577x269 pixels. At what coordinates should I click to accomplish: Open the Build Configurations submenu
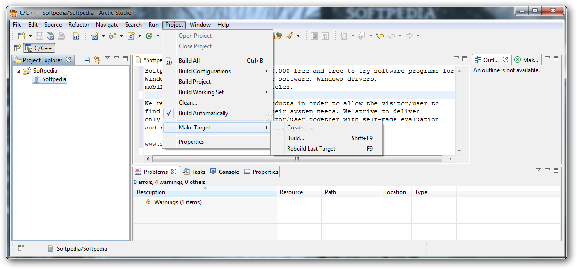[x=218, y=71]
